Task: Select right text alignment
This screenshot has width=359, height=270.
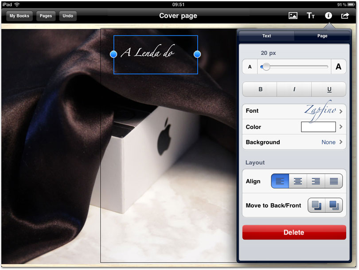Action: tap(316, 181)
